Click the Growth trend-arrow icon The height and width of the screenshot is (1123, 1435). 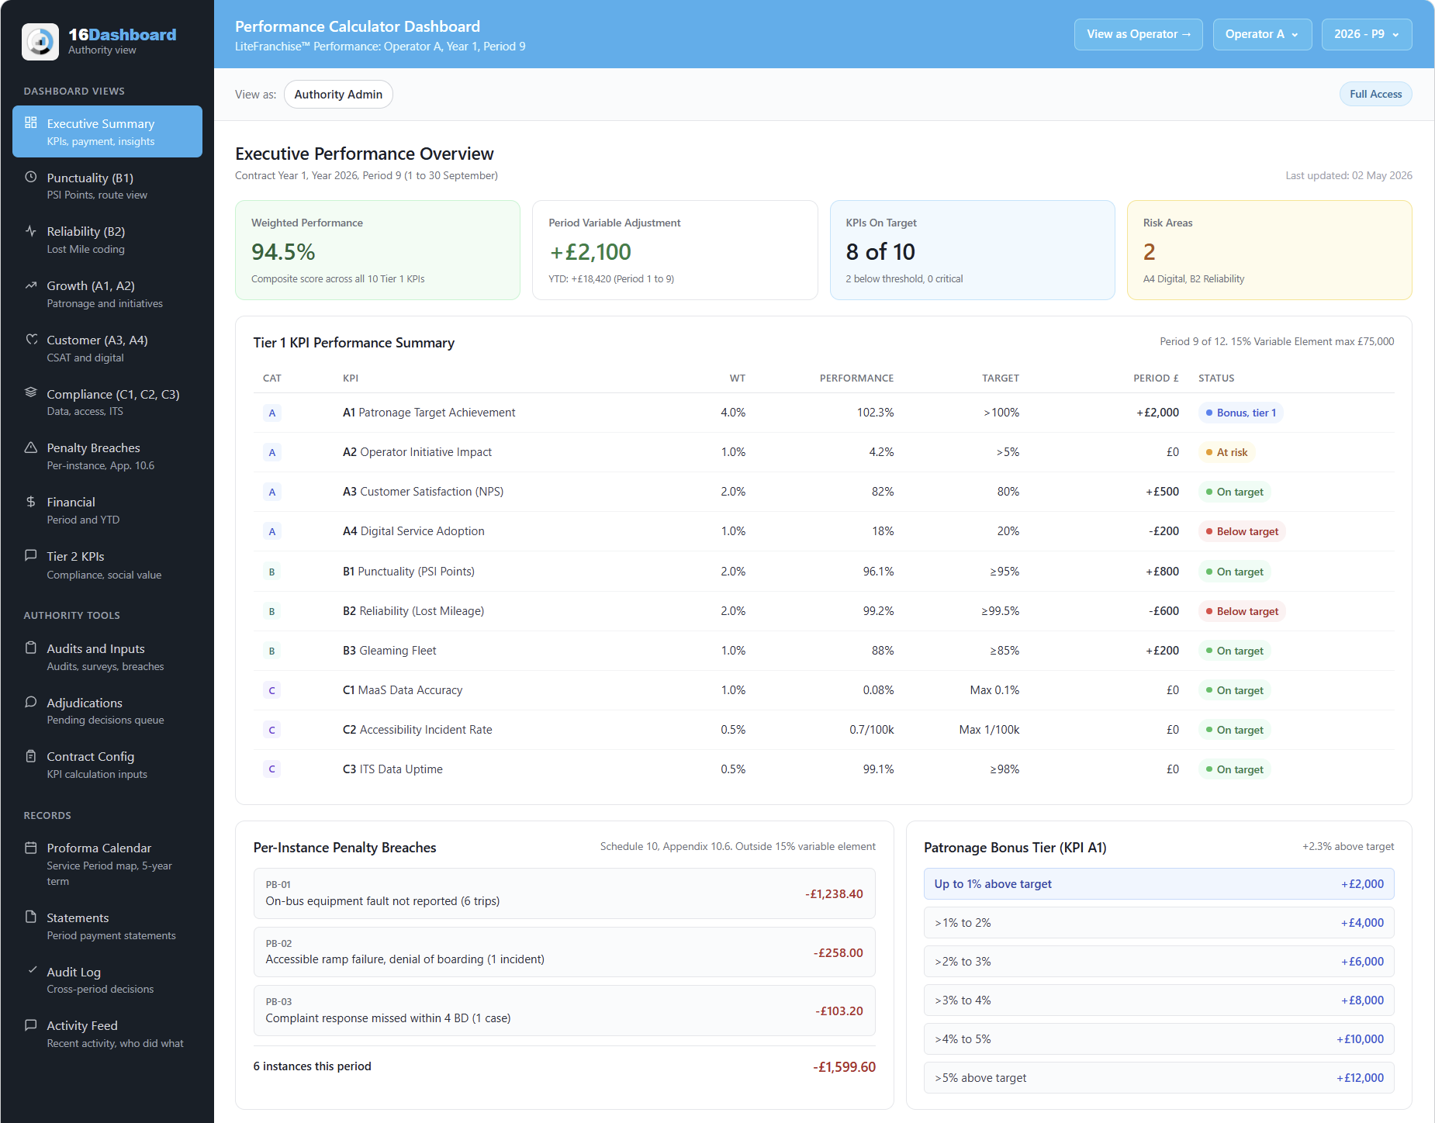31,285
